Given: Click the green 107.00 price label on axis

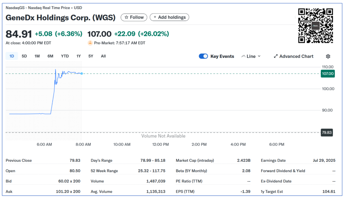Looking at the screenshot, I should click(328, 74).
